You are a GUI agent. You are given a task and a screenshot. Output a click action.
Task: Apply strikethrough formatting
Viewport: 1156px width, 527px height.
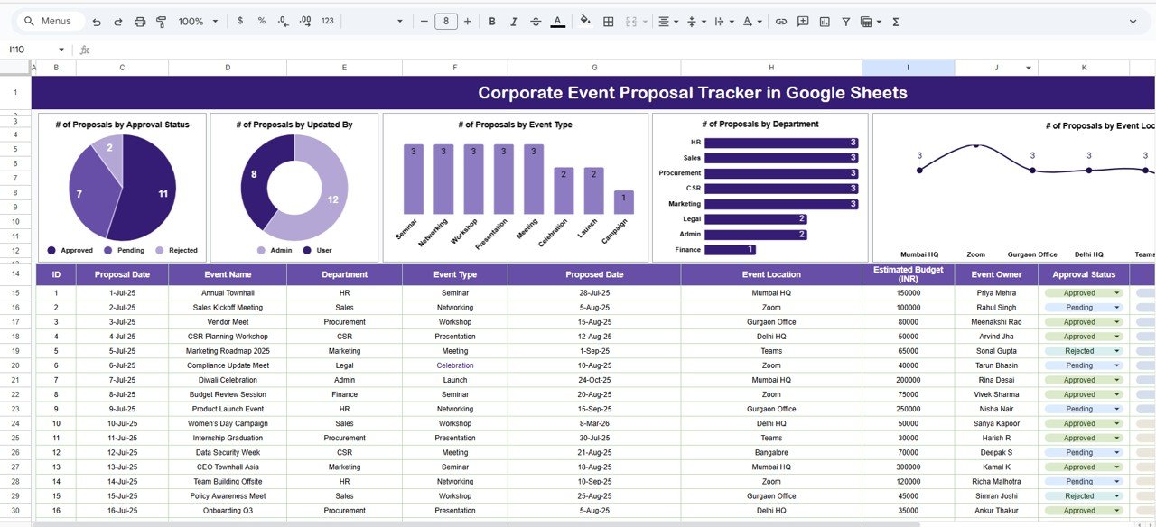(536, 22)
